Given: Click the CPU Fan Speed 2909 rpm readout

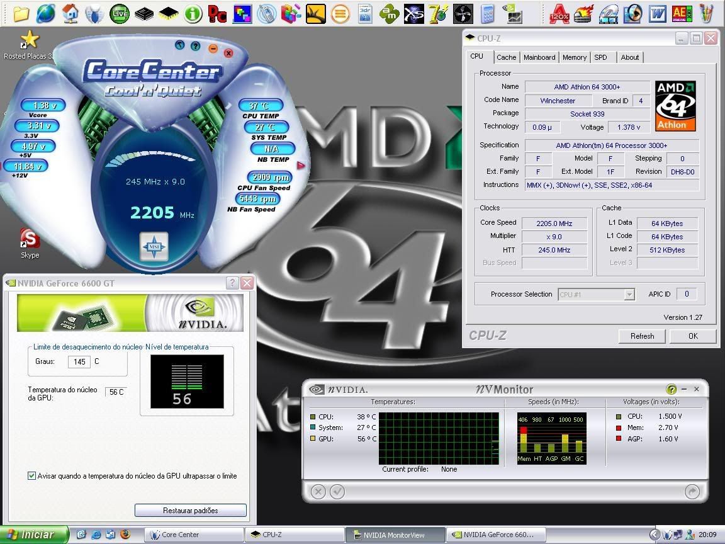Looking at the screenshot, I should (x=271, y=177).
